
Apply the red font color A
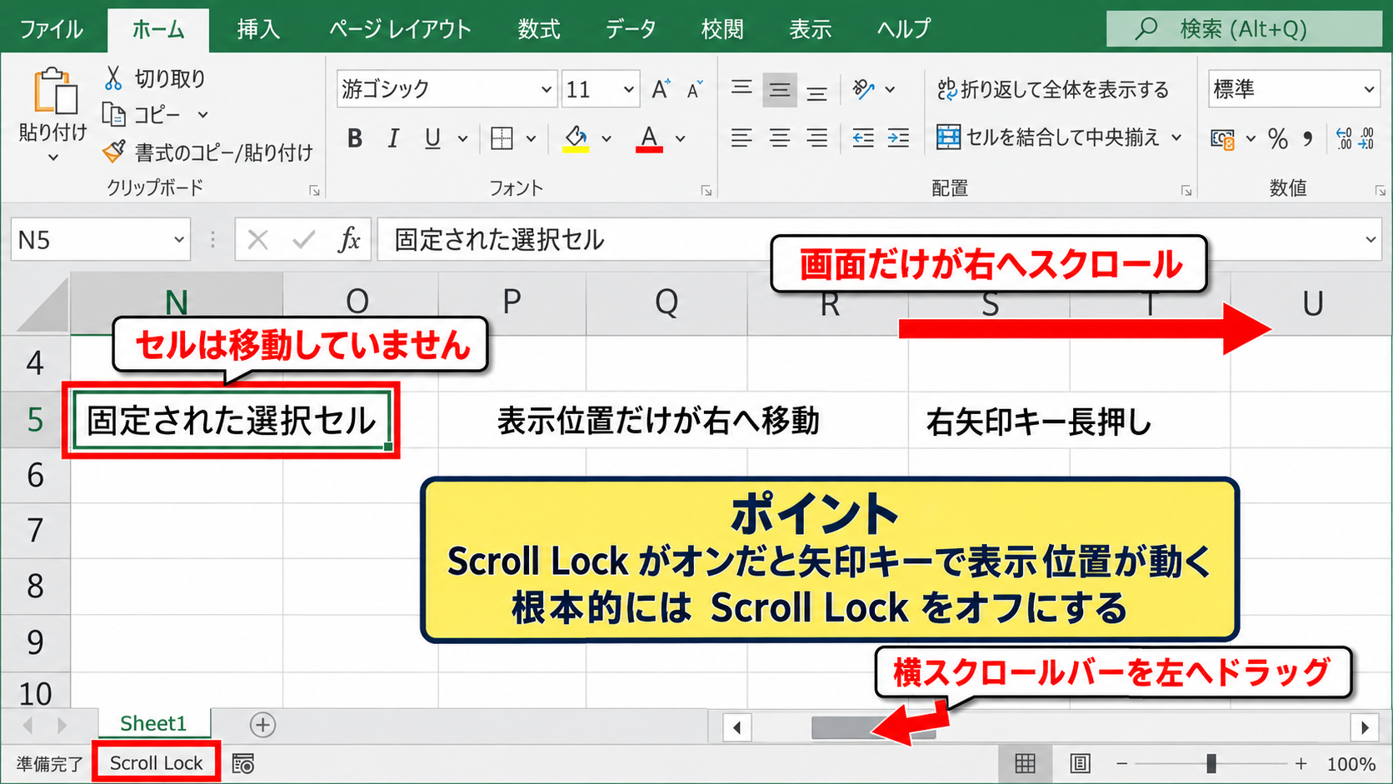(649, 138)
